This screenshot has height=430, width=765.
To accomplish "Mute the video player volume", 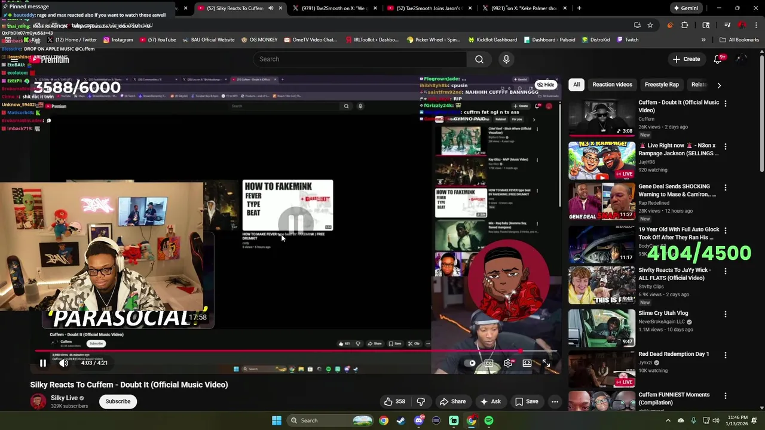I will tap(64, 363).
